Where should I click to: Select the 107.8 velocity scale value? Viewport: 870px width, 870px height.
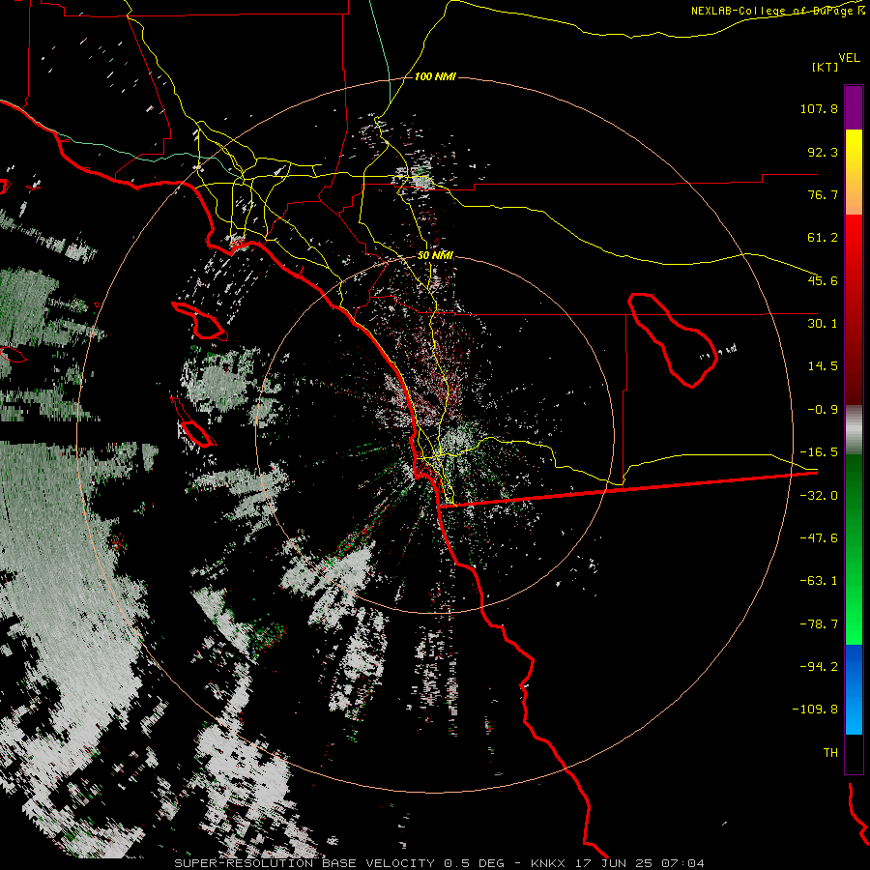point(819,108)
